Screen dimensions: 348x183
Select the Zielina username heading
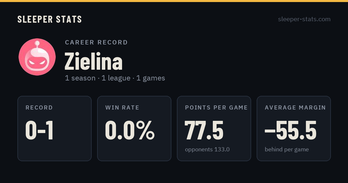coord(93,61)
